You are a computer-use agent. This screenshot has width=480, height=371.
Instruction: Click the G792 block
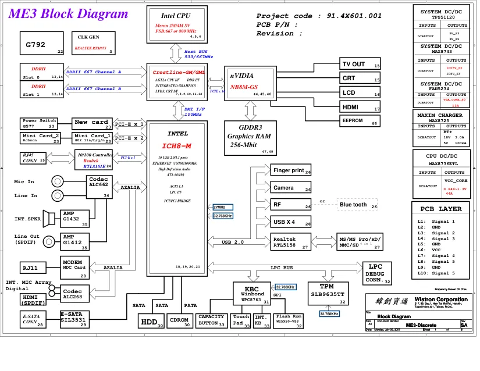[42, 43]
